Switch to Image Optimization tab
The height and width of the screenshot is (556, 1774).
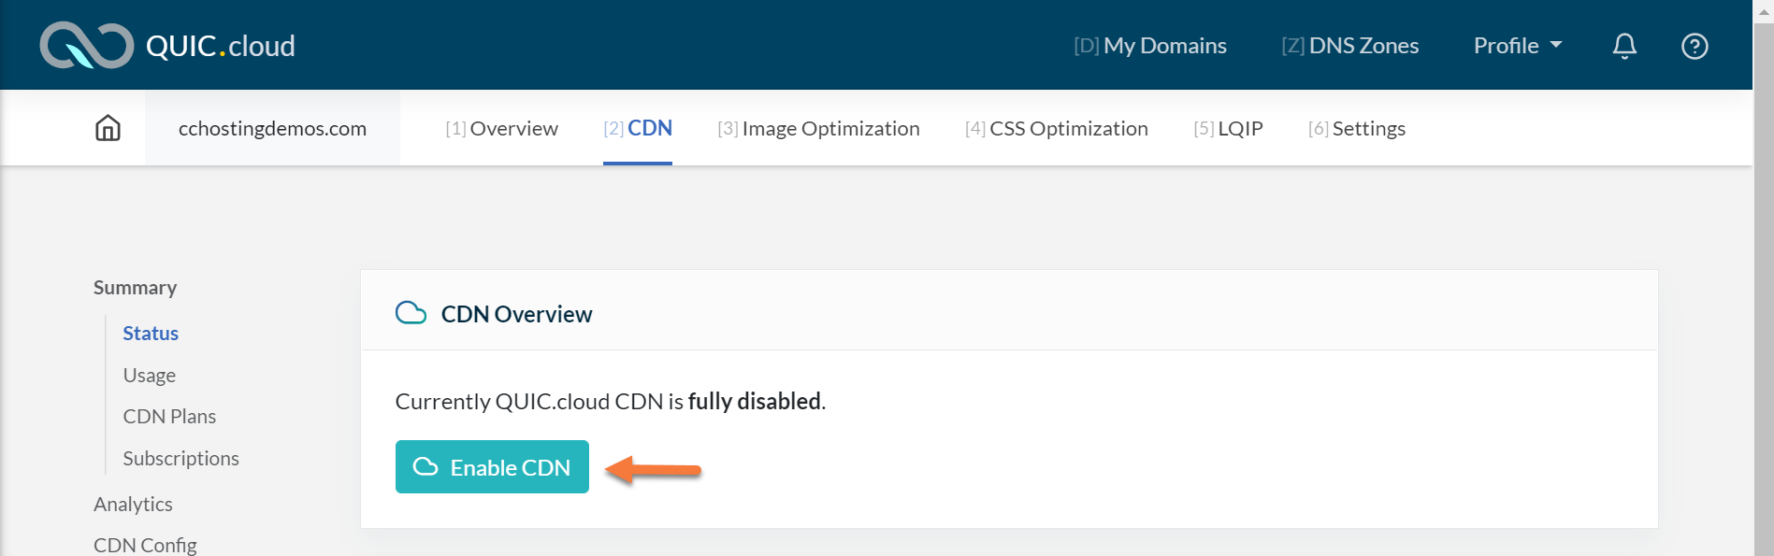pyautogui.click(x=818, y=128)
